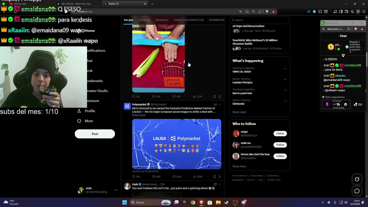Open Profile in the X sidebar
The width and height of the screenshot is (368, 207).
click(86, 111)
